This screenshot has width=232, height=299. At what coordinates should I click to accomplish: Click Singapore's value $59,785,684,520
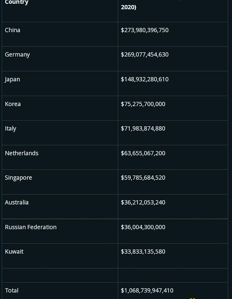coord(143,178)
